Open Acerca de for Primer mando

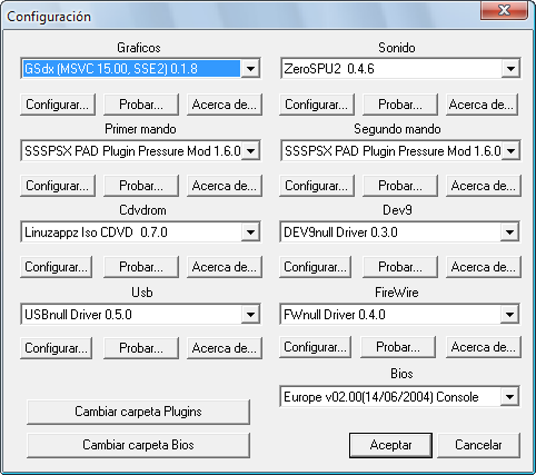[224, 186]
